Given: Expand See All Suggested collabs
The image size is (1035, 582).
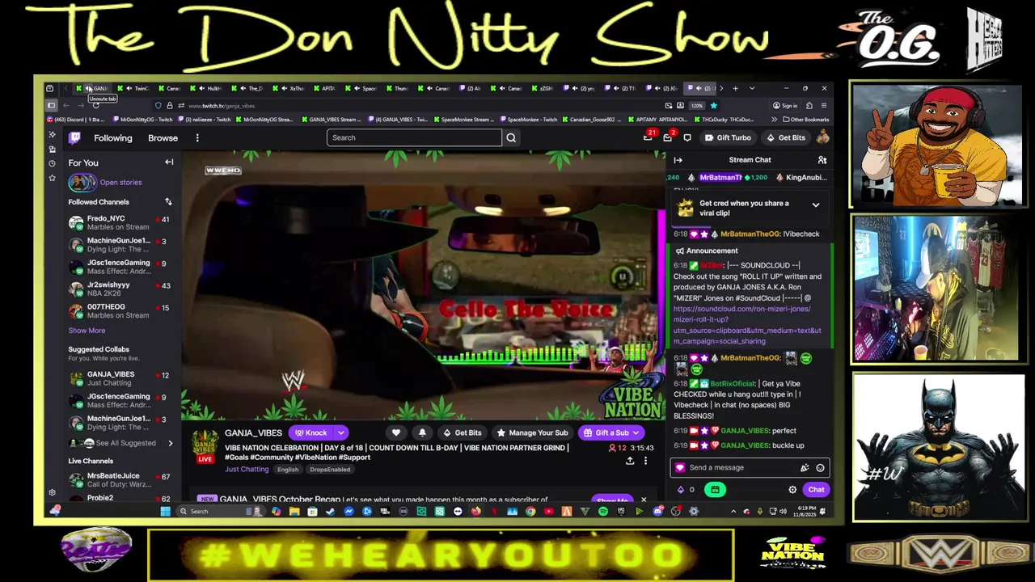Looking at the screenshot, I should (121, 443).
